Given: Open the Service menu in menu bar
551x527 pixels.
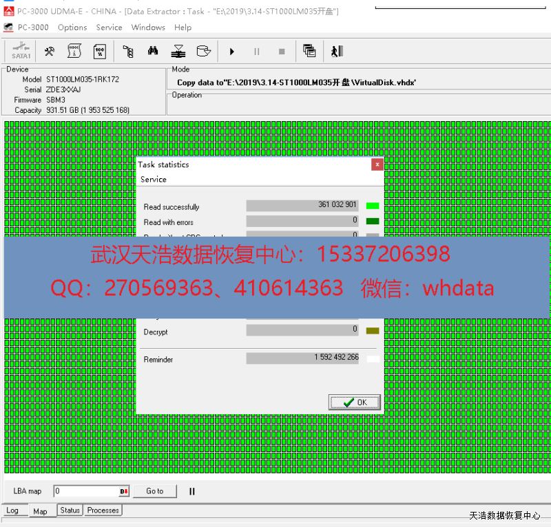Looking at the screenshot, I should coord(109,28).
